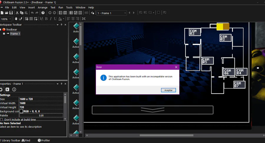
Task: Go to next frame arrow
Action: 134,13
